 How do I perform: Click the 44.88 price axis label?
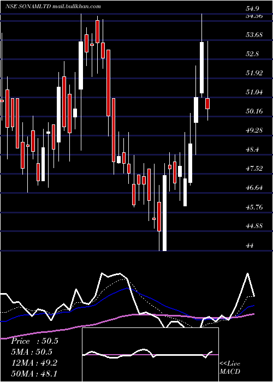tap(254, 226)
